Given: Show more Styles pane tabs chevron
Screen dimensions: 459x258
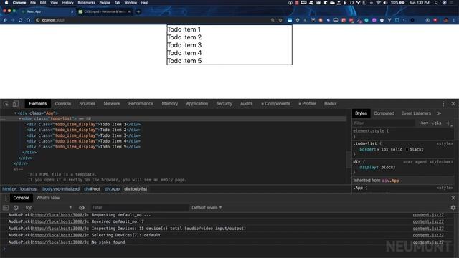Looking at the screenshot, I should [439, 113].
